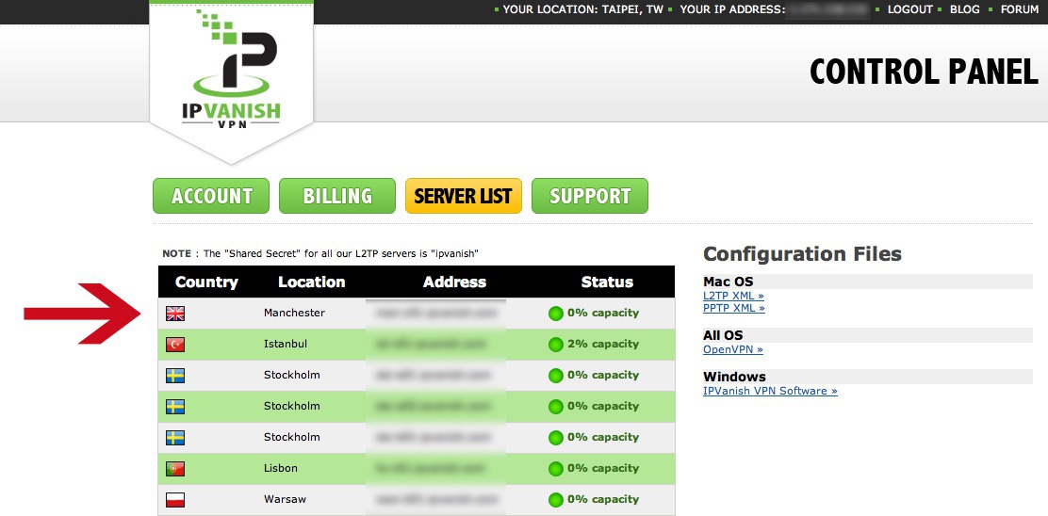
Task: Click the IPVanish VPN logo
Action: pyautogui.click(x=231, y=70)
